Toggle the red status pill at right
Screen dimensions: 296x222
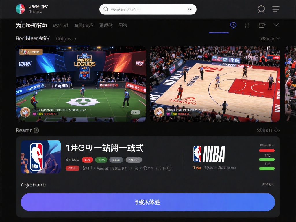(267, 151)
